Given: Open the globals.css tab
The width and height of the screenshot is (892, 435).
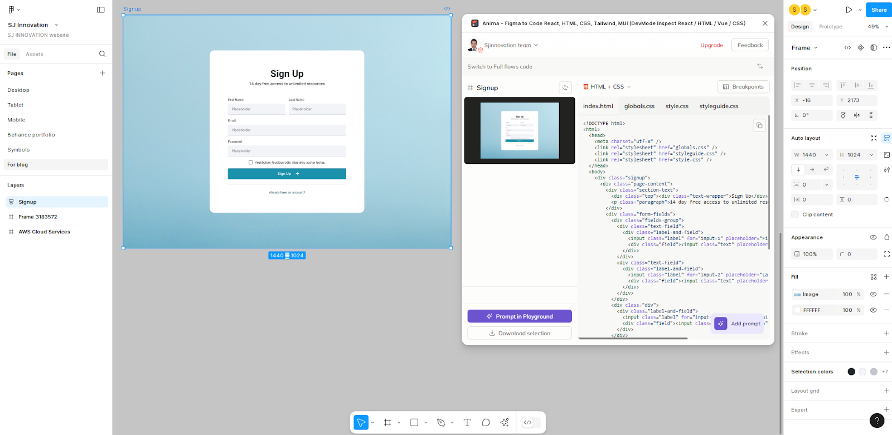Looking at the screenshot, I should click(x=639, y=106).
